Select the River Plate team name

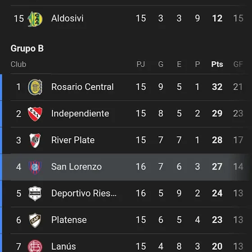pos(73,140)
